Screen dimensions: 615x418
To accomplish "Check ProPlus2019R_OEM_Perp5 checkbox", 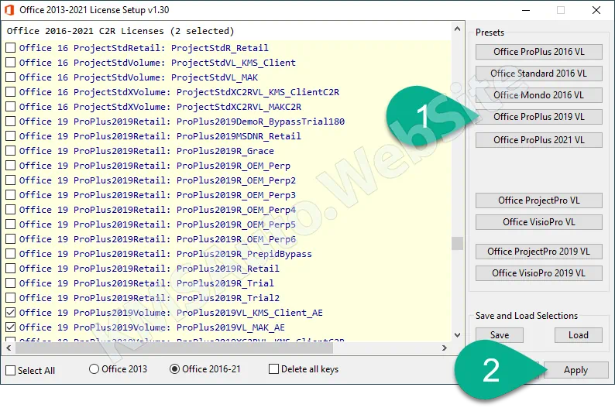I will click(11, 224).
